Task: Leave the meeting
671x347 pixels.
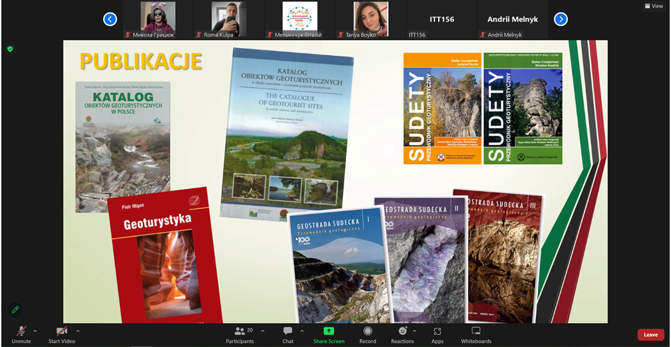Action: pos(650,335)
